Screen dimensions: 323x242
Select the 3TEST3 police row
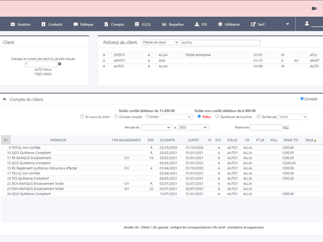tap(213, 55)
